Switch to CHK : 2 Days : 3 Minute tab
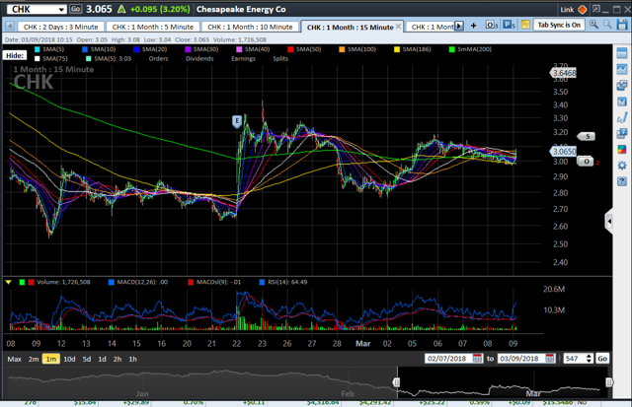 60,27
